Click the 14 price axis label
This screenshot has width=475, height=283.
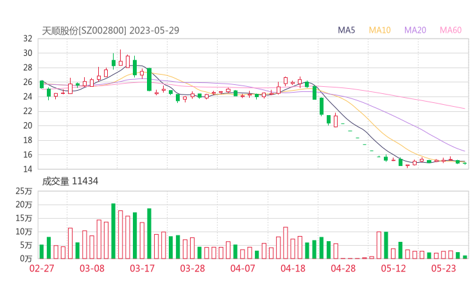28,169
